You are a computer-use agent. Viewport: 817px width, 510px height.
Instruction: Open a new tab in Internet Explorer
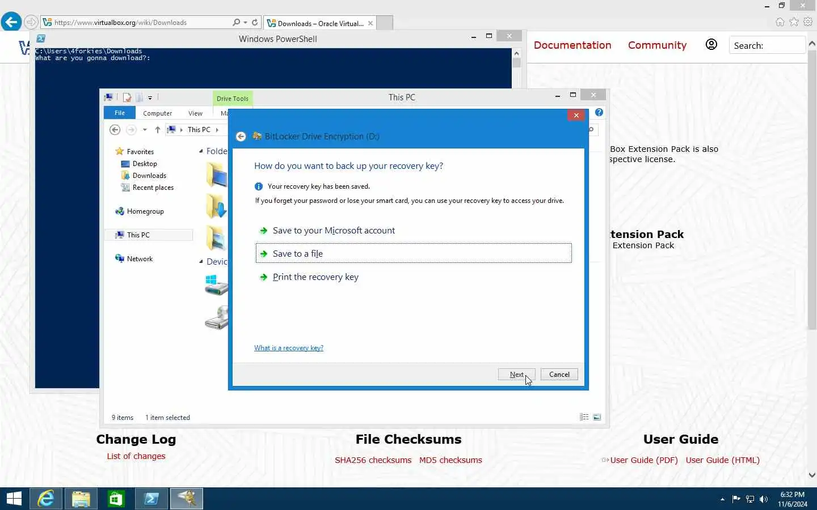[x=385, y=23]
